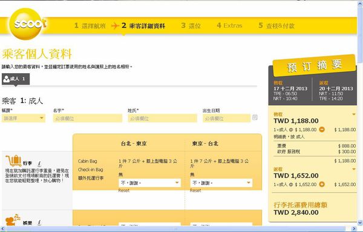Image resolution: width=363 pixels, height=232 pixels.
Task: Click the adult passenger icon in 成人 1 tab
Action: pos(7,79)
